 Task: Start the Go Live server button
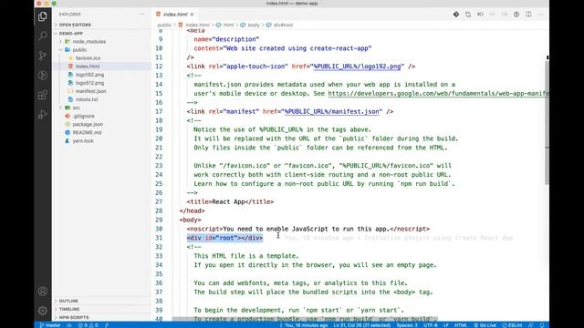tap(485, 325)
